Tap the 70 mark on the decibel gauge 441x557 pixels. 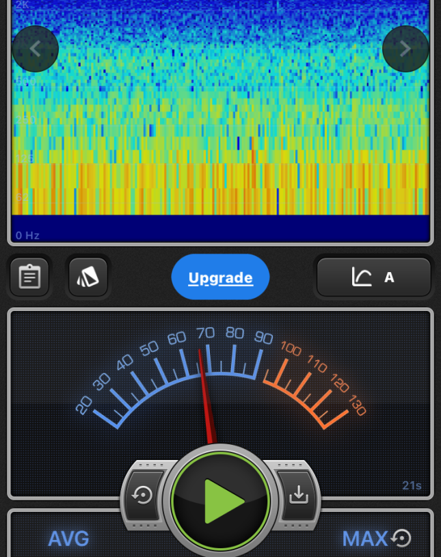[x=205, y=333]
